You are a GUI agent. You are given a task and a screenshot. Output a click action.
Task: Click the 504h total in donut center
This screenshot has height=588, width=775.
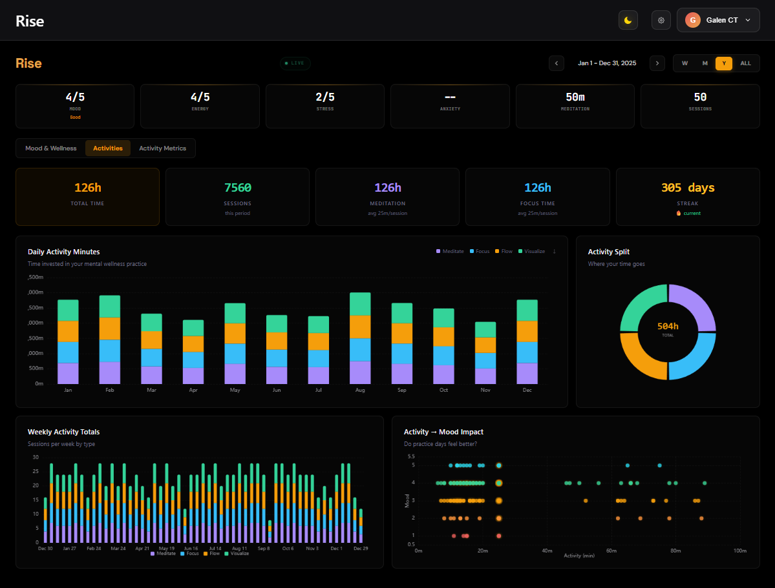tap(668, 327)
